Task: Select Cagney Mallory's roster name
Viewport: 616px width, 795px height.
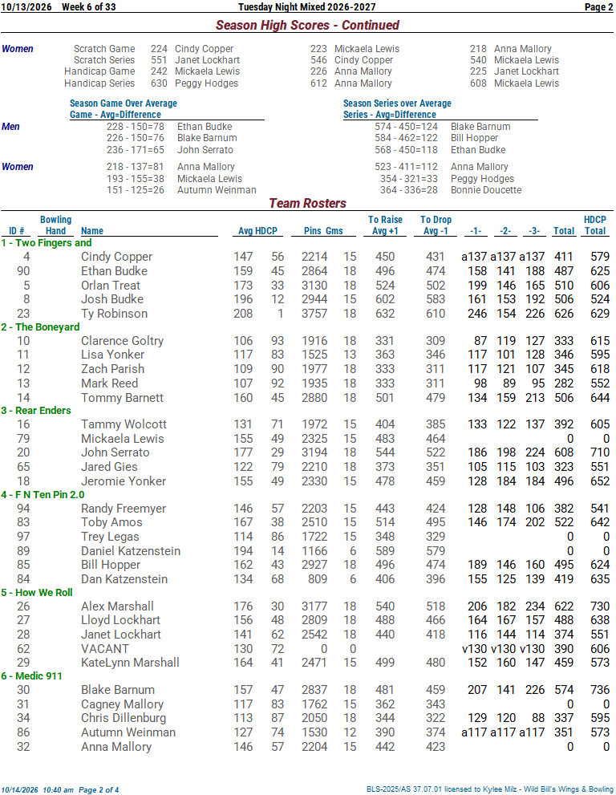Action: coord(122,704)
